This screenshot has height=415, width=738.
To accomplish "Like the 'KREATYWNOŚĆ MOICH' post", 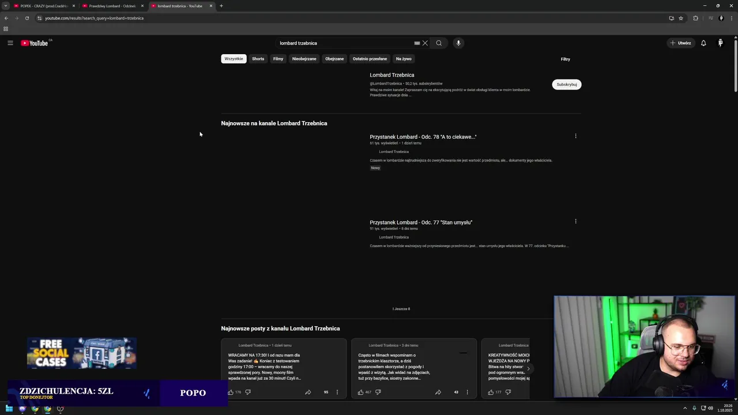I will coord(491,392).
